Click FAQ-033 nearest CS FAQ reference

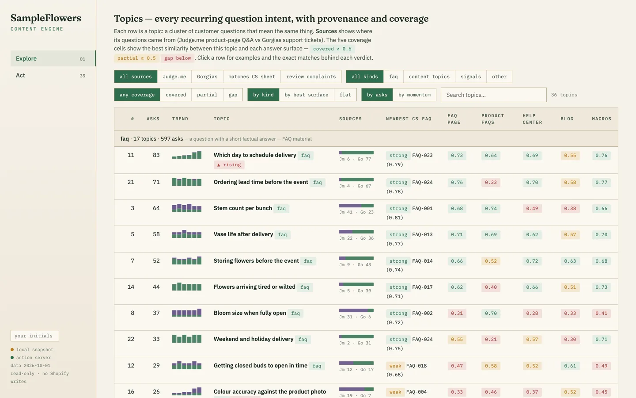pyautogui.click(x=422, y=155)
